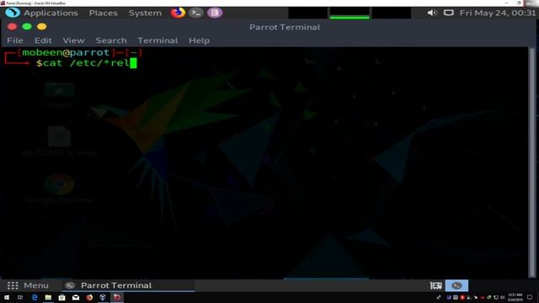Open Firefox from Windows taskbar
This screenshot has width=539, height=303.
pyautogui.click(x=89, y=297)
